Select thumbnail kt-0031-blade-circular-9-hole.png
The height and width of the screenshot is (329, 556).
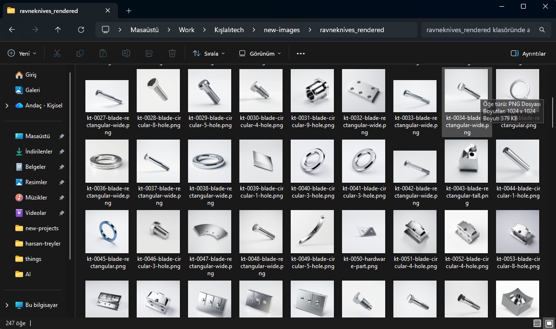[312, 91]
